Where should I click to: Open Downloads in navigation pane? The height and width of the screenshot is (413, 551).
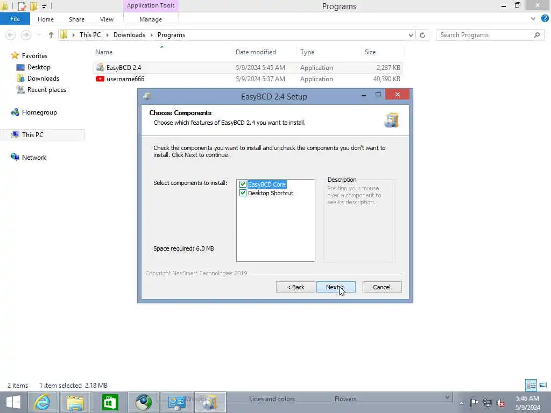43,79
